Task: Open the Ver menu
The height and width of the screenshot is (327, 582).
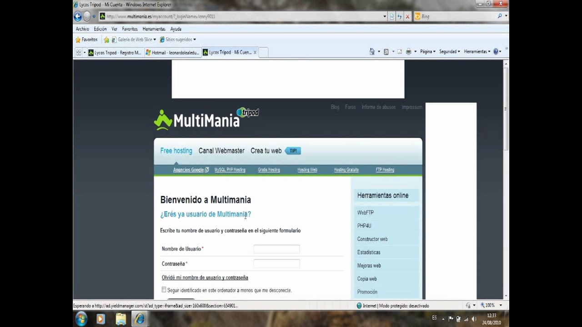Action: [115, 29]
